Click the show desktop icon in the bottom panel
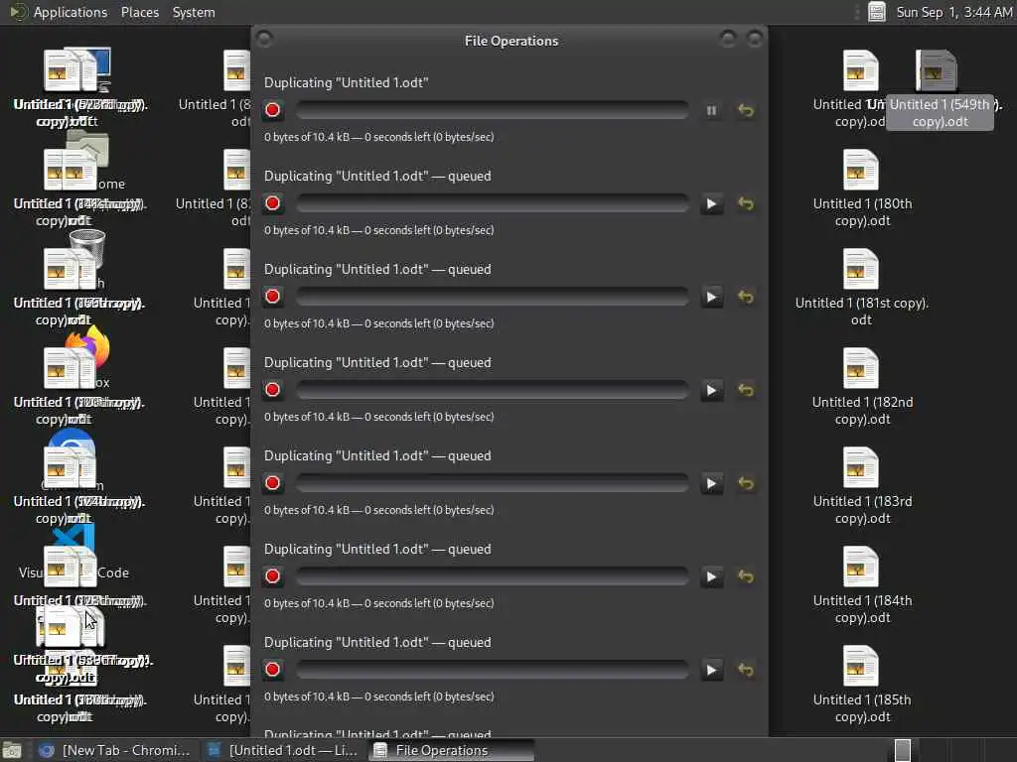Image resolution: width=1017 pixels, height=762 pixels. (12, 750)
